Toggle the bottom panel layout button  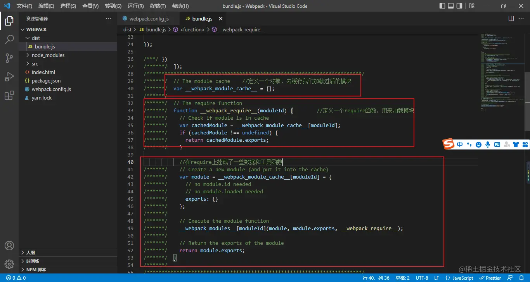pos(451,6)
